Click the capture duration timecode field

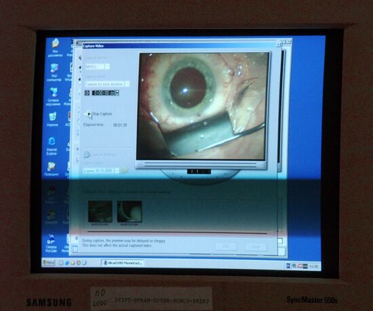tap(104, 93)
